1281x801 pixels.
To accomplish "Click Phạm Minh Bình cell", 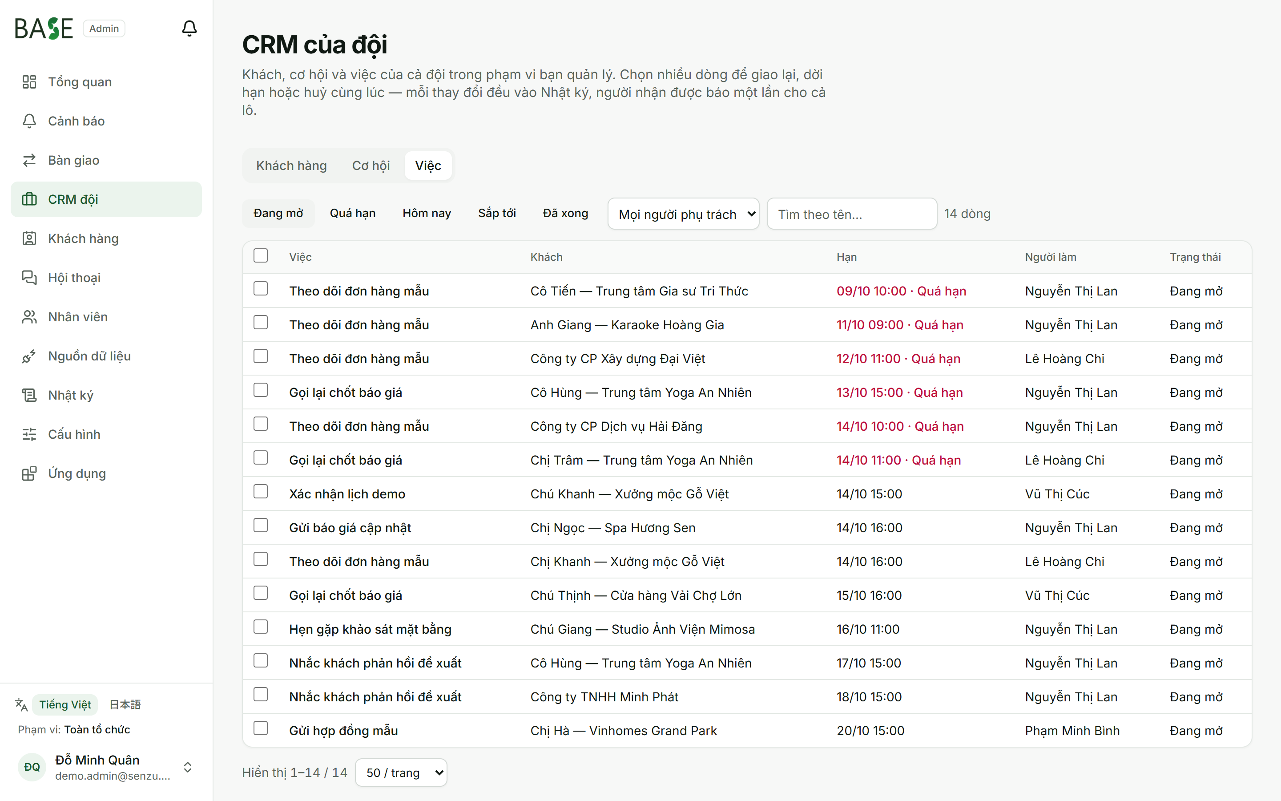I will point(1072,731).
